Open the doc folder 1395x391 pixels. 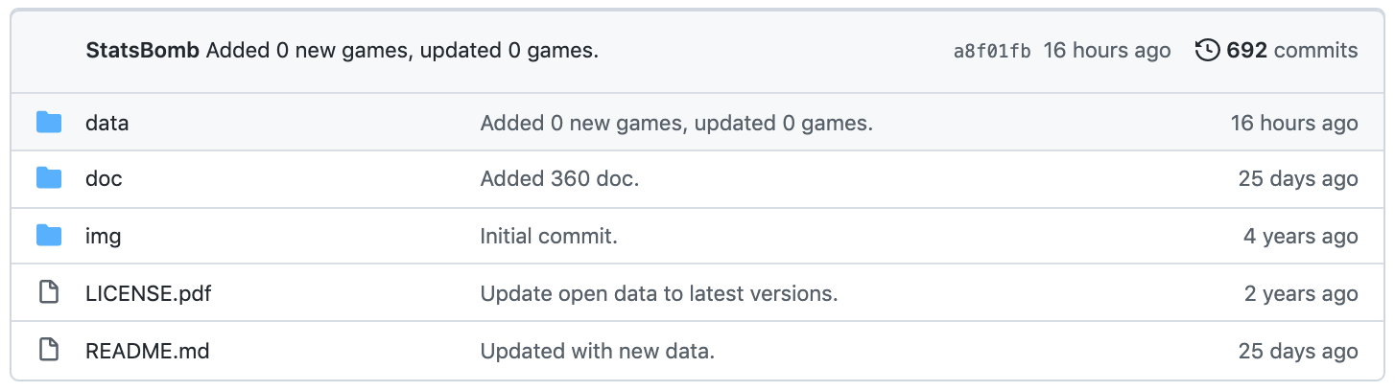click(x=104, y=179)
